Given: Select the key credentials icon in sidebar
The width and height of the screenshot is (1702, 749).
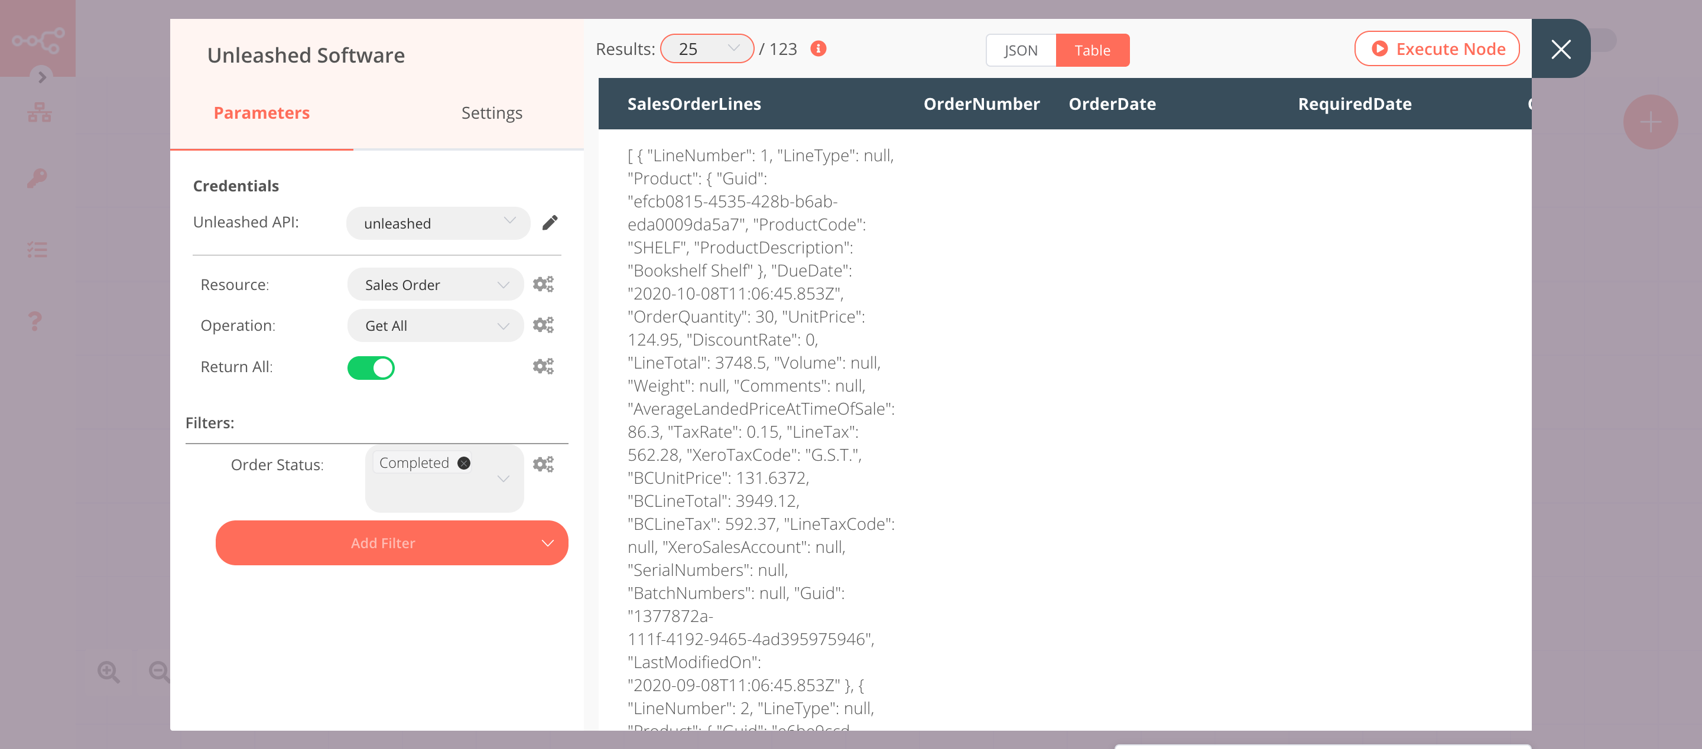Looking at the screenshot, I should click(x=36, y=177).
